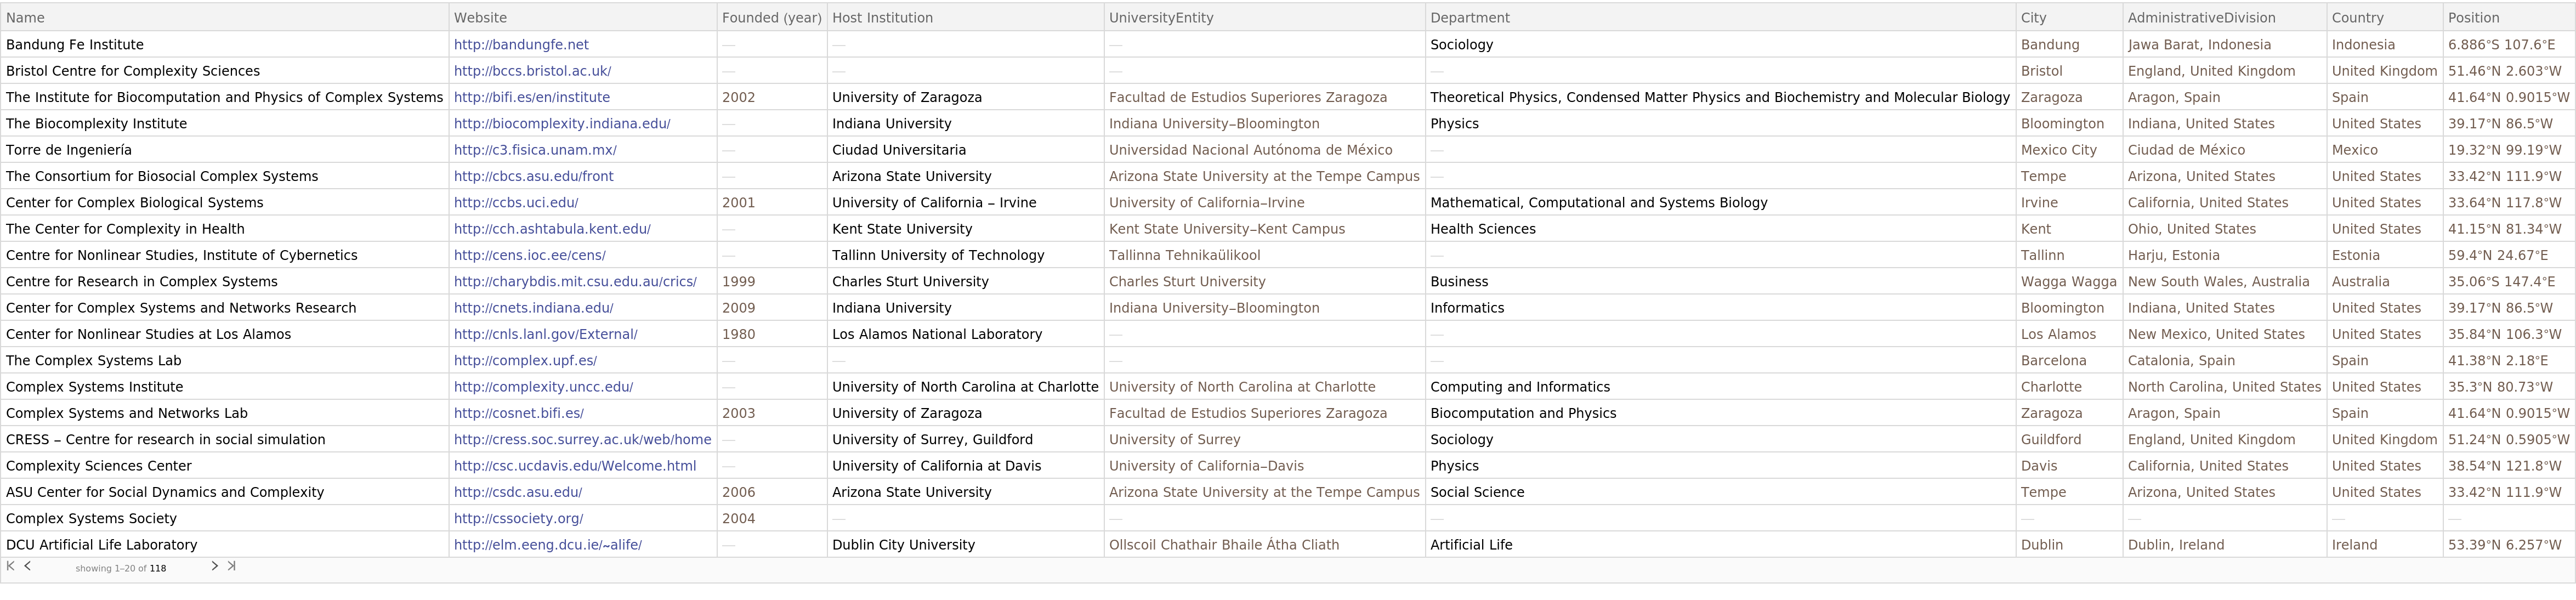Open the bccs.bristol.ac.uk link
The width and height of the screenshot is (2576, 600).
[532, 71]
